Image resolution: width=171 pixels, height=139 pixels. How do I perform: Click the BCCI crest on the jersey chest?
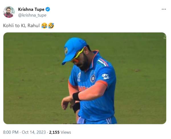[93, 78]
